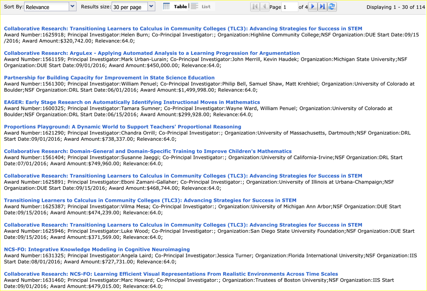Click the 'of 4' page count text

(303, 7)
